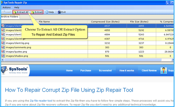The height and width of the screenshot is (107, 175).
Task: Follow the Zip file reader tool link
Action: pos(41,101)
